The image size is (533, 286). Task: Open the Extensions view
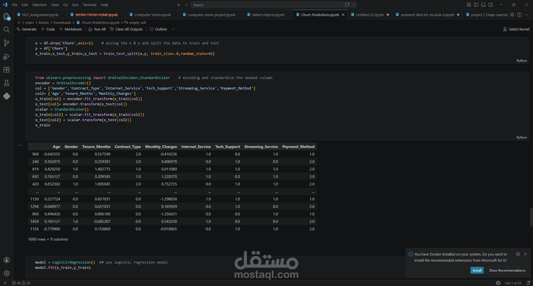pos(7,70)
